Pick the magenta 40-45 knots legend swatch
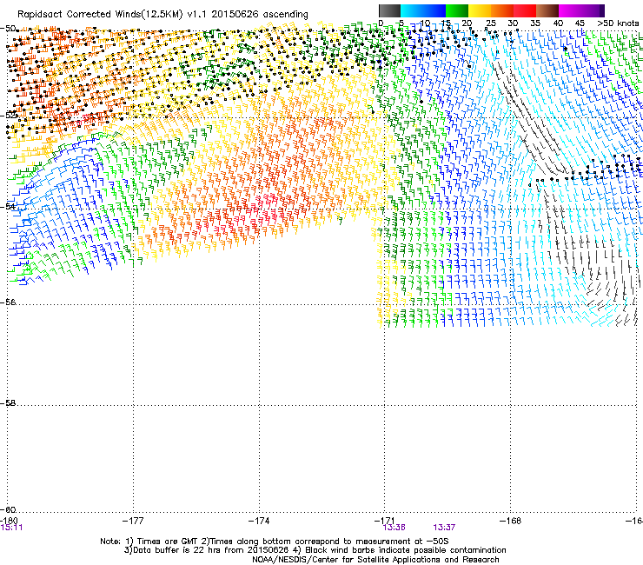 click(570, 10)
